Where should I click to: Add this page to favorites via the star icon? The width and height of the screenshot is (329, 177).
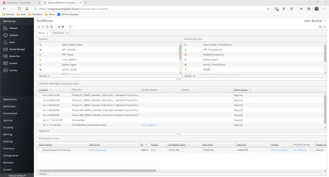pos(268,9)
